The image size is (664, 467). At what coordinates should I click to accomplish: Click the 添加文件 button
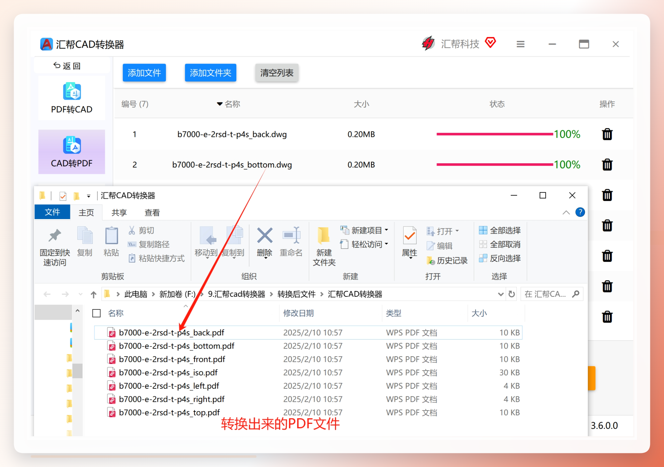pyautogui.click(x=144, y=73)
